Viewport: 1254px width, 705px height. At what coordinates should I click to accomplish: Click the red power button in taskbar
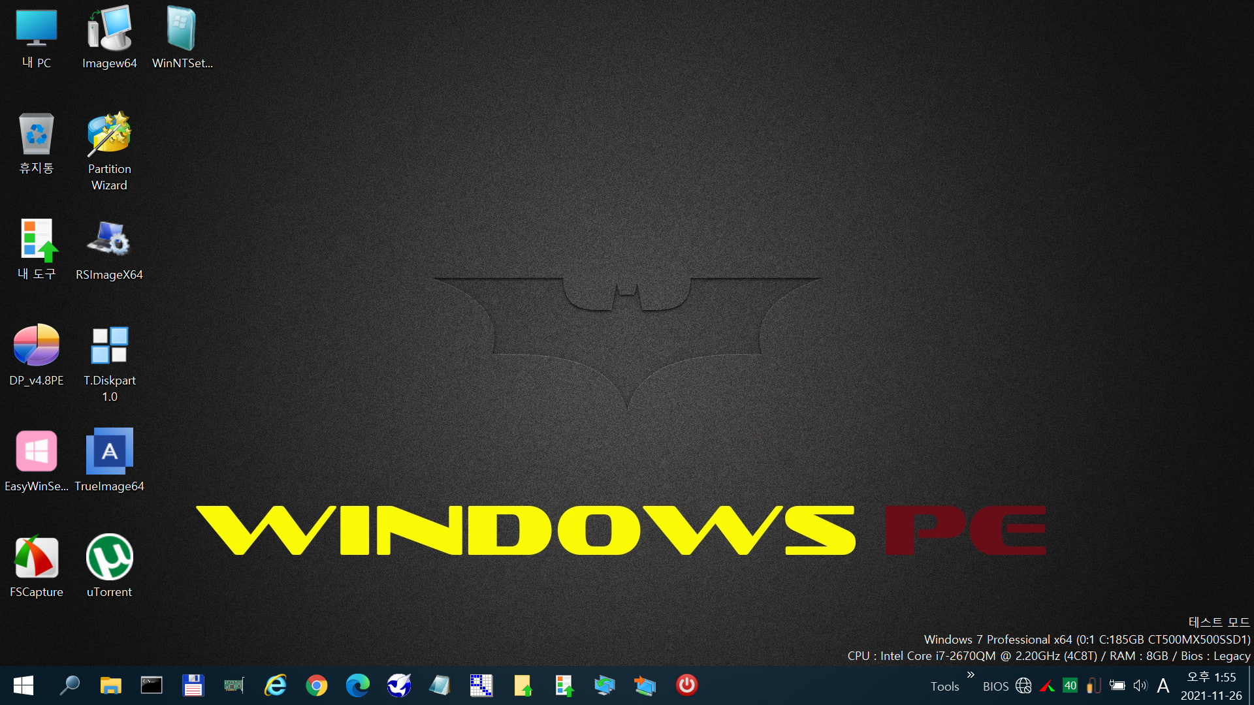[686, 685]
